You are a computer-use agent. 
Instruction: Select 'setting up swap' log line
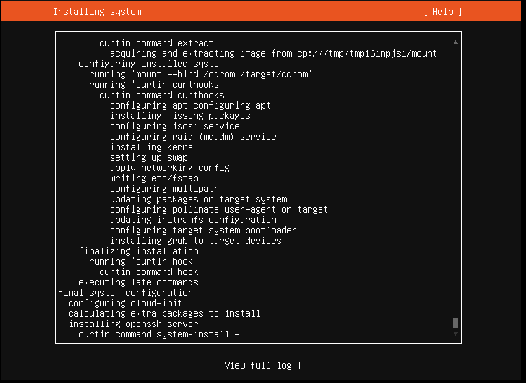[149, 157]
